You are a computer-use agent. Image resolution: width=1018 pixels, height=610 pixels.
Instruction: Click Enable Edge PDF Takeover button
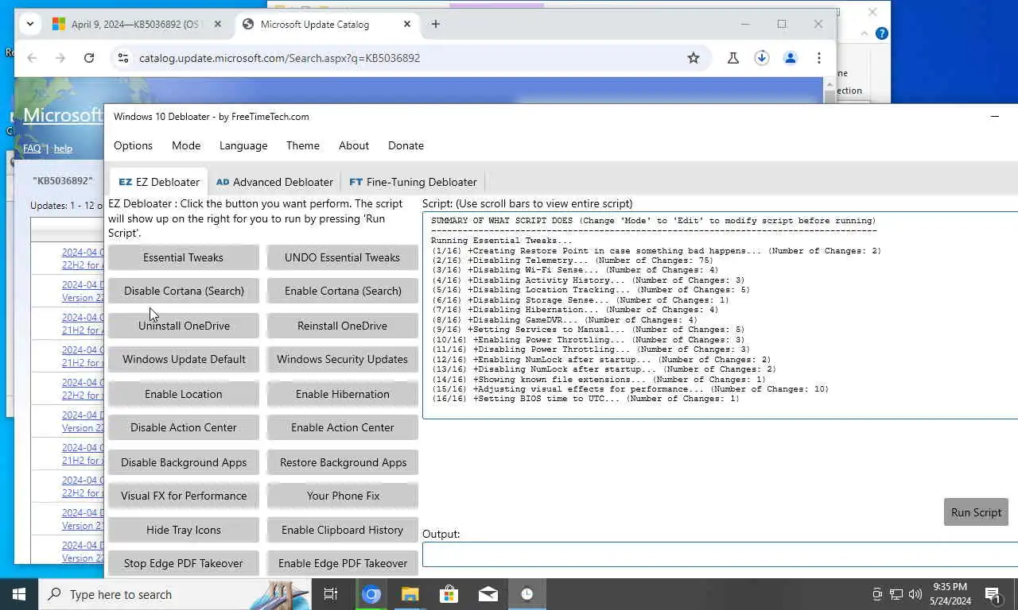(x=343, y=563)
